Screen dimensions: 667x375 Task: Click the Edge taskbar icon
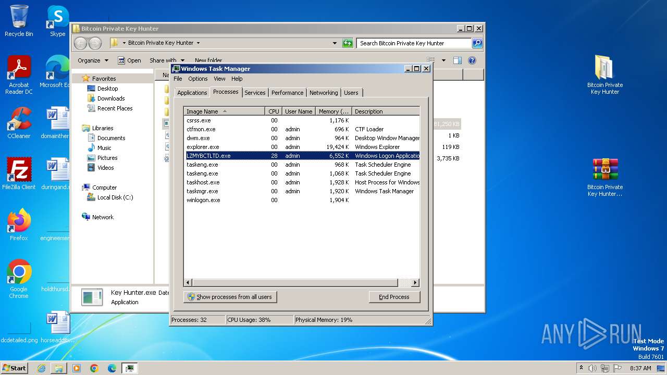click(x=112, y=368)
